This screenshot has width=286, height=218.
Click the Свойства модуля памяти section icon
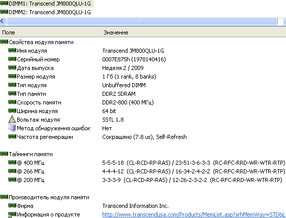click(x=4, y=42)
